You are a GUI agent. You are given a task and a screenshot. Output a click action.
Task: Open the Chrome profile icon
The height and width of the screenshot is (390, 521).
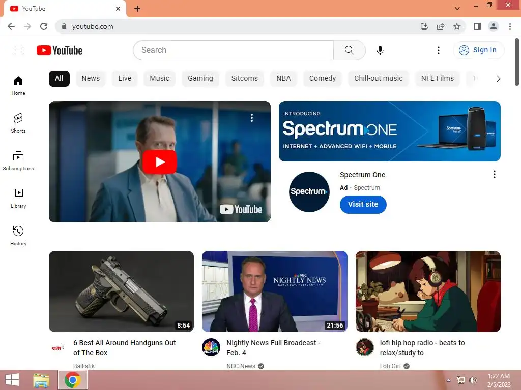(x=494, y=26)
